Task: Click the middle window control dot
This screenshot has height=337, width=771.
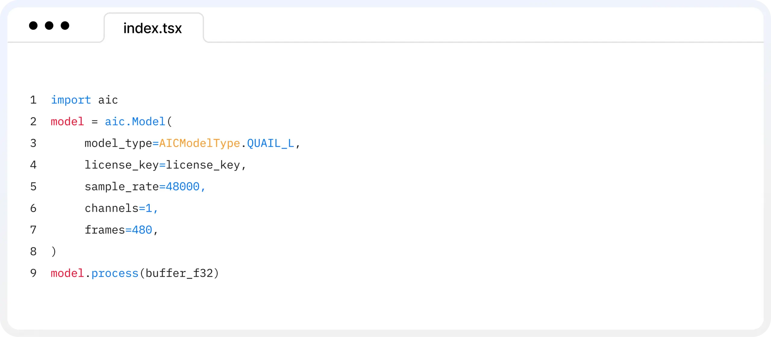Action: coord(49,26)
